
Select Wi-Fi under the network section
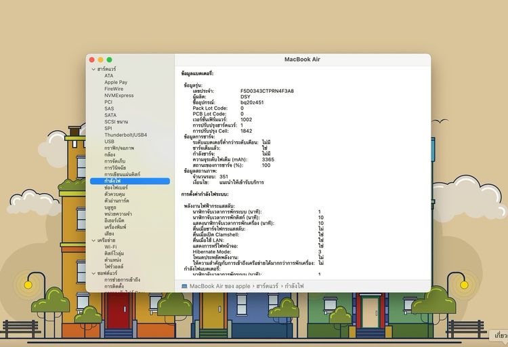[110, 247]
